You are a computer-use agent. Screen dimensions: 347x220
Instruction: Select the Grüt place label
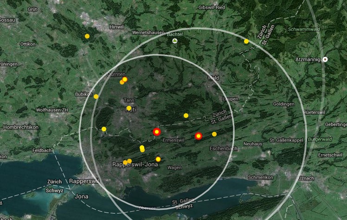(x=32, y=9)
